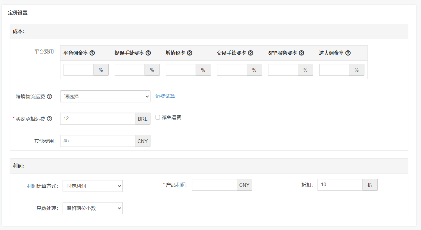Click the SFP服务费率 column header text
Screen dimensions: 421x230
pyautogui.click(x=283, y=53)
